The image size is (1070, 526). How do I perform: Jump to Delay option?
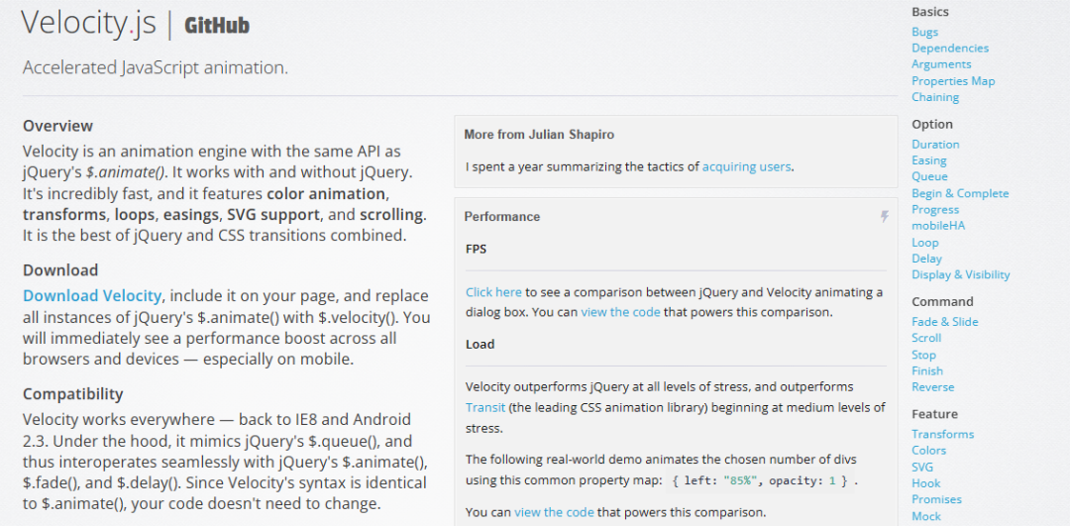click(926, 260)
